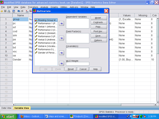The height and width of the screenshot is (119, 159).
Task: Click the Help button in Multivariate dialog
Action: pos(96,69)
